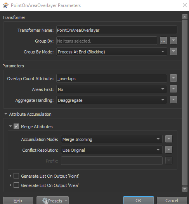Expand the Generate List On Output 'Point' group

click(x=10, y=176)
